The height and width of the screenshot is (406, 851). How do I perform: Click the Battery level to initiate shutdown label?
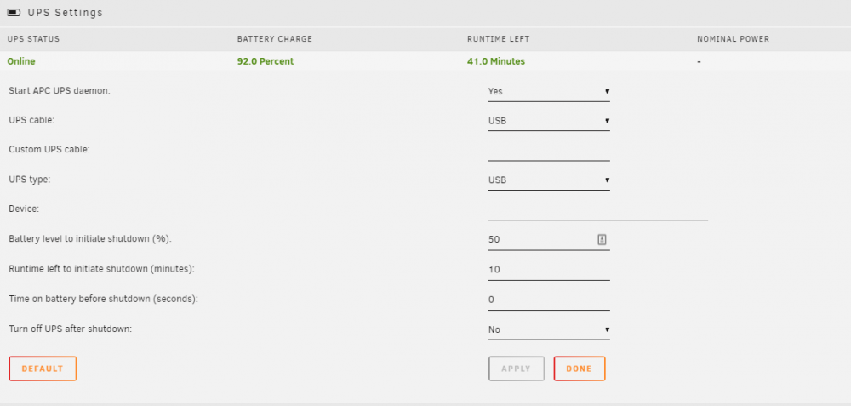click(90, 238)
